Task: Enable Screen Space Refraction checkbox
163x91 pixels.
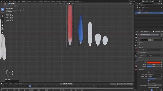Action: coord(148,83)
